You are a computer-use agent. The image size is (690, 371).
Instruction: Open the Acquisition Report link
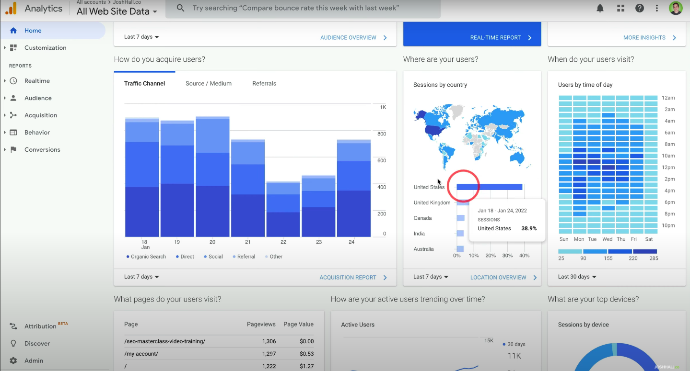click(x=353, y=277)
